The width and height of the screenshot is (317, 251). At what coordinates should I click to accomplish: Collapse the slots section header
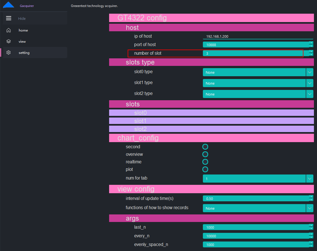[212, 104]
